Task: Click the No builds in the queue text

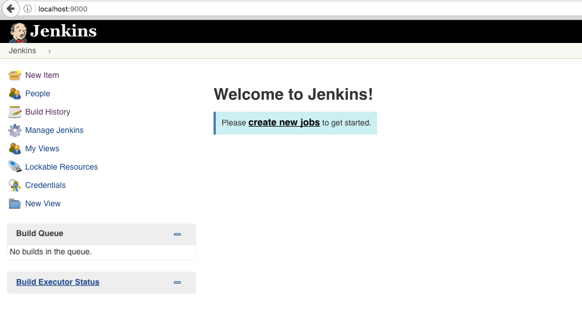Action: click(x=51, y=252)
